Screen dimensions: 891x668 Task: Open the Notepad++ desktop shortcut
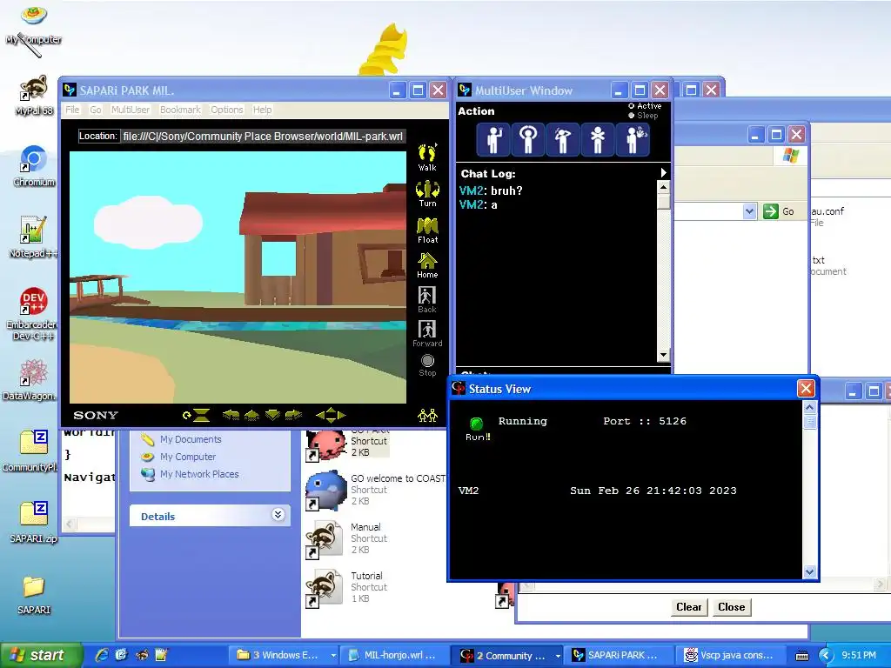(x=33, y=237)
